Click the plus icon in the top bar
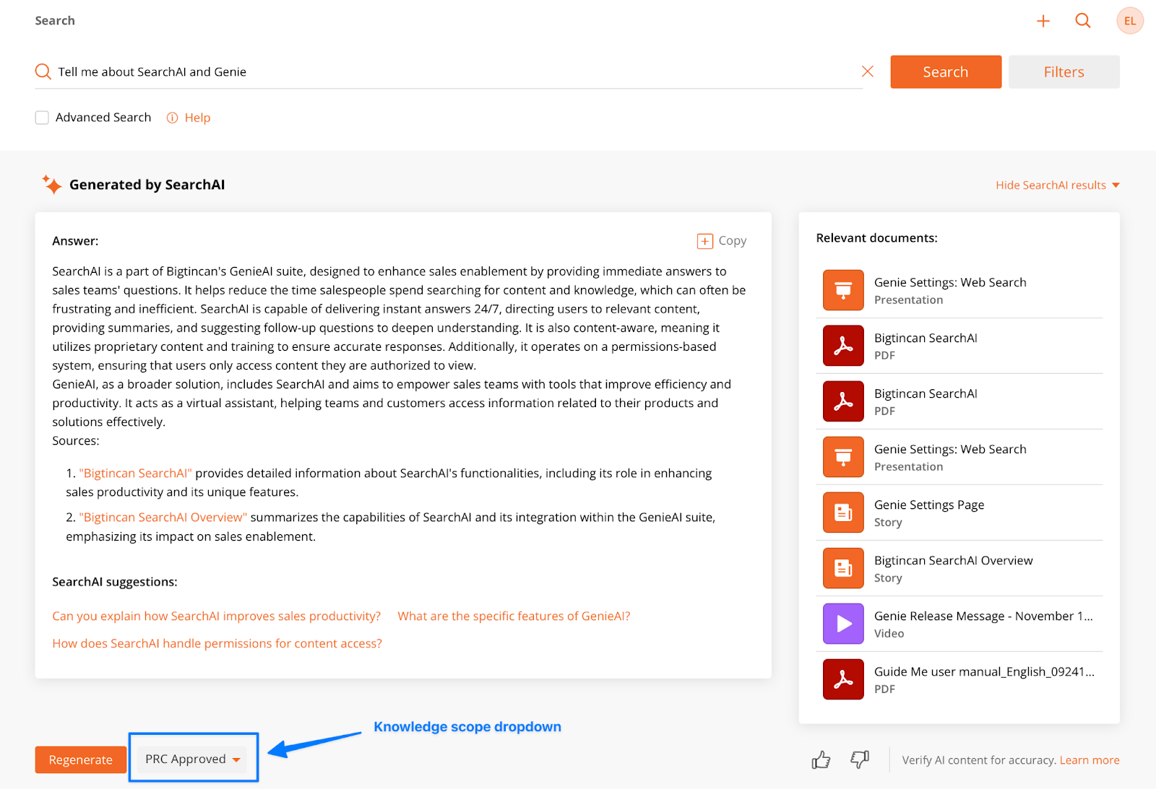This screenshot has width=1156, height=789. [1043, 21]
